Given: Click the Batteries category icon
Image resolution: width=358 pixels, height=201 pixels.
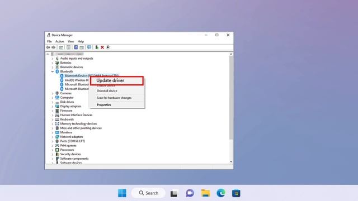Looking at the screenshot, I should click(x=57, y=63).
